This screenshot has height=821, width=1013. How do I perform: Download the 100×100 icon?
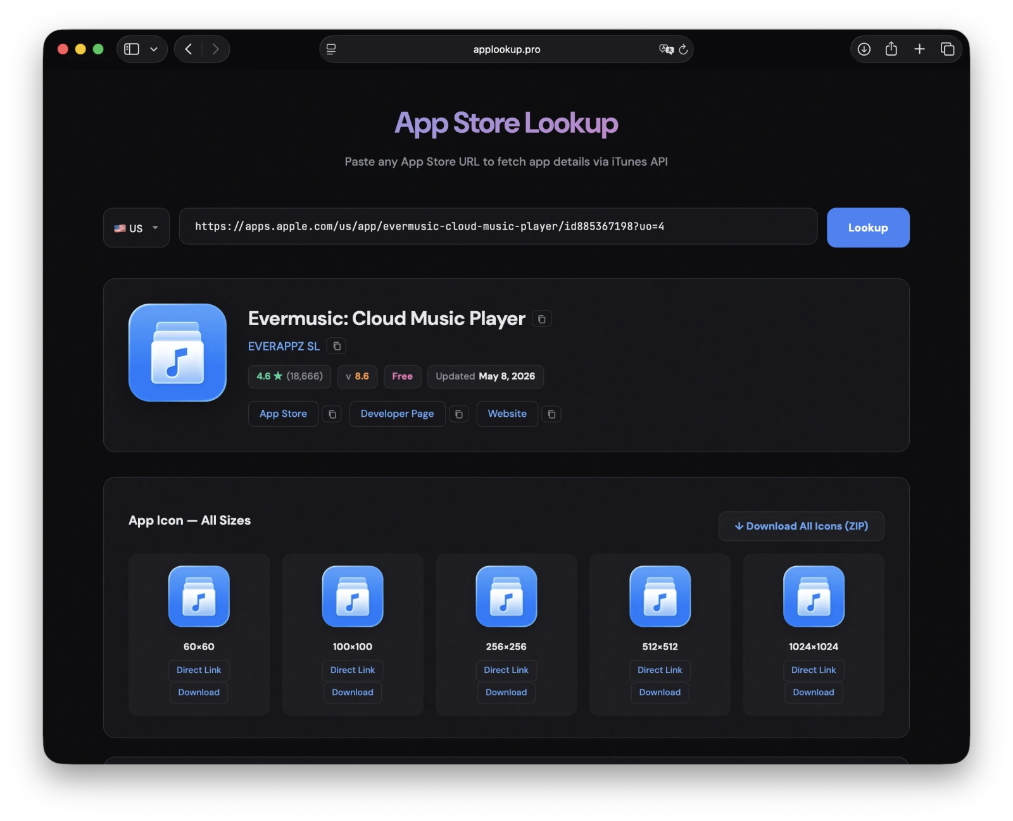353,692
